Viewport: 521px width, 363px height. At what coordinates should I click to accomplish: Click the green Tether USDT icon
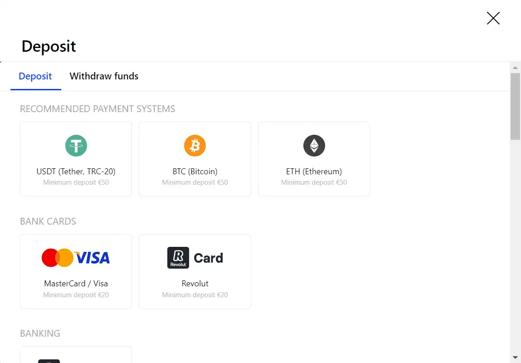click(x=76, y=146)
